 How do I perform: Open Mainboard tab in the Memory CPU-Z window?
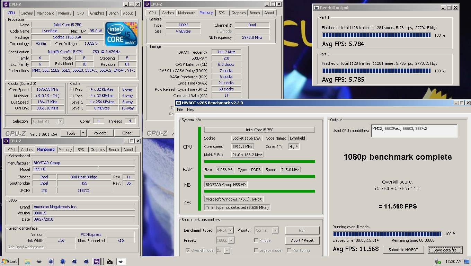(187, 13)
